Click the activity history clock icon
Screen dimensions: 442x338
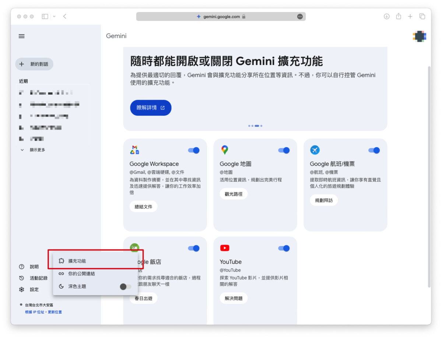(22, 278)
